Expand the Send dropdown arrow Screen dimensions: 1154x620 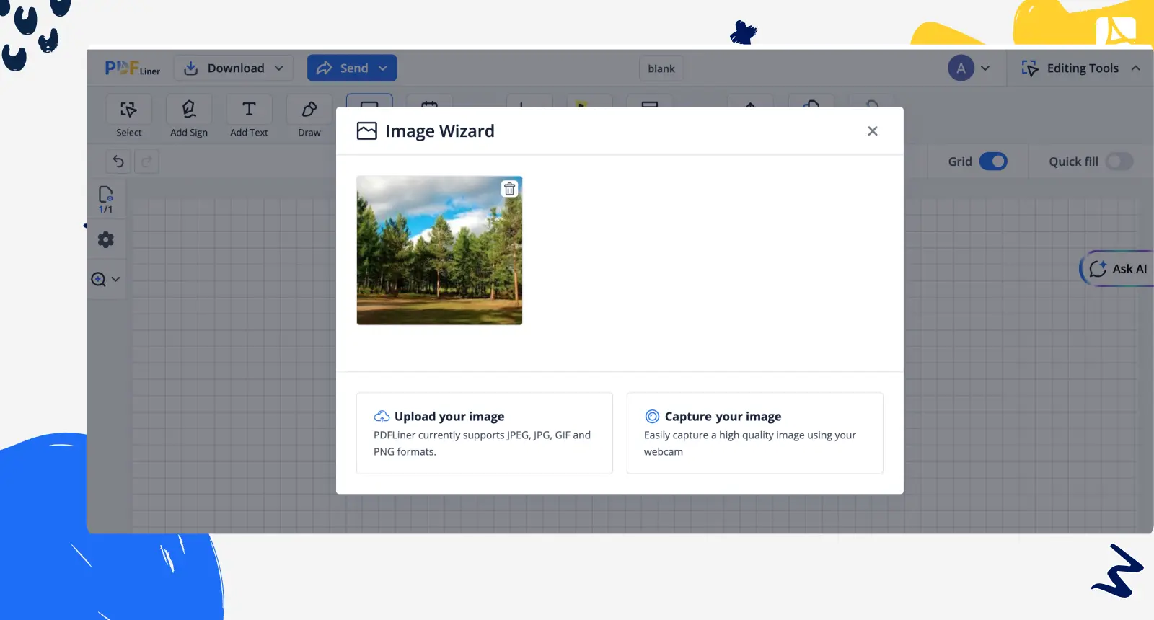(383, 68)
